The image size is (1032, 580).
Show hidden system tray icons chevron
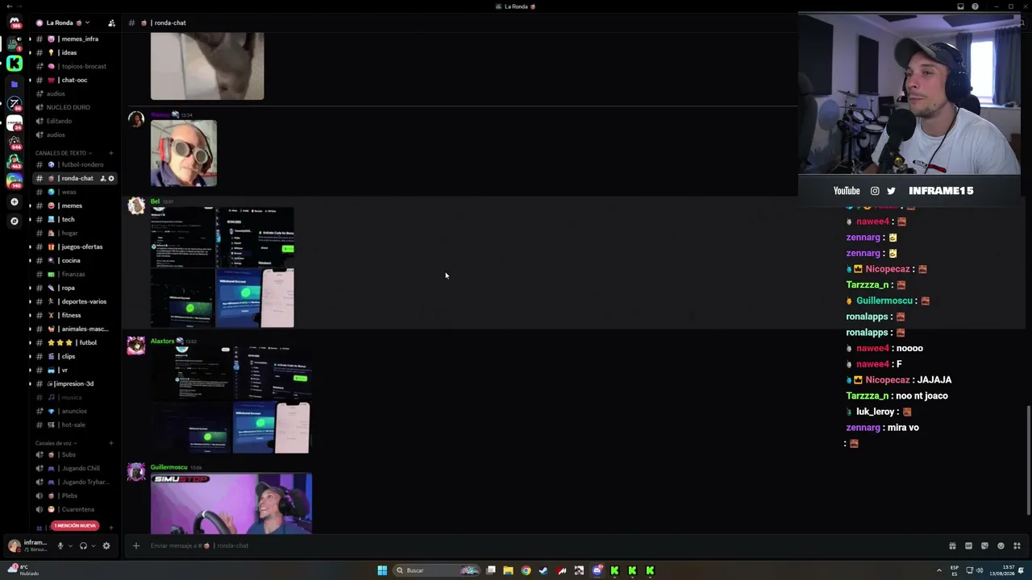(938, 570)
